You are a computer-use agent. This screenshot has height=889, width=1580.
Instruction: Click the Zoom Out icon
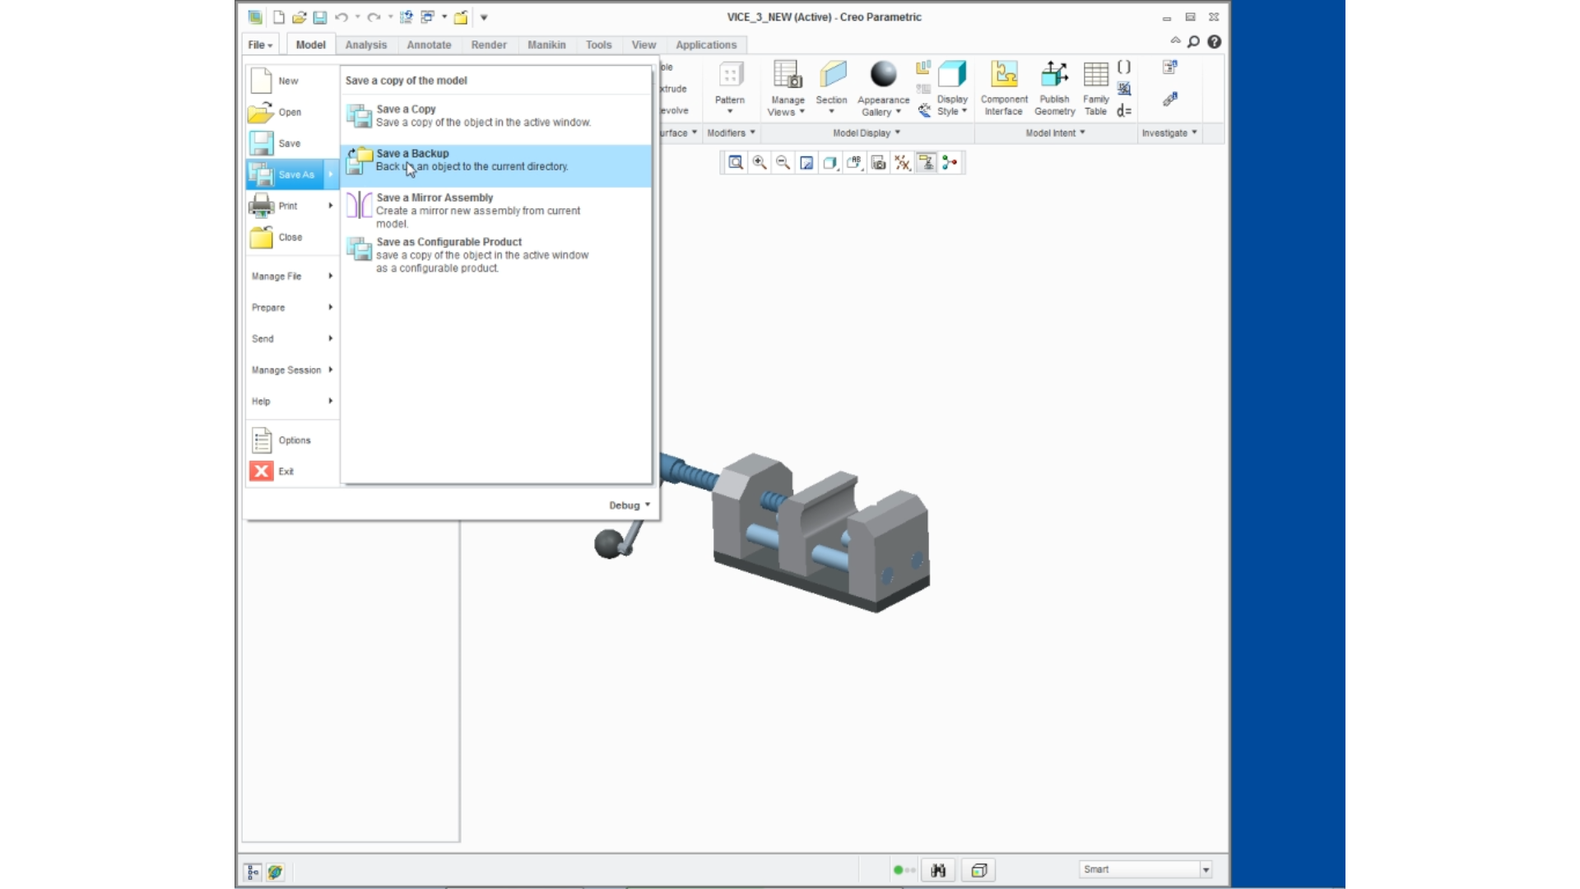pos(783,163)
